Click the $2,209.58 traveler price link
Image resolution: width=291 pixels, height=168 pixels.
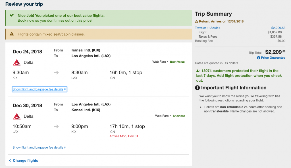click(x=278, y=28)
